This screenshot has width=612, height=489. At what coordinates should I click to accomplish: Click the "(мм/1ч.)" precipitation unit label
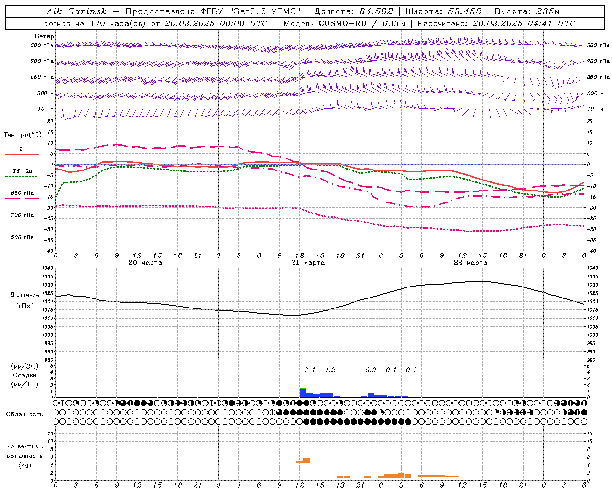25,384
